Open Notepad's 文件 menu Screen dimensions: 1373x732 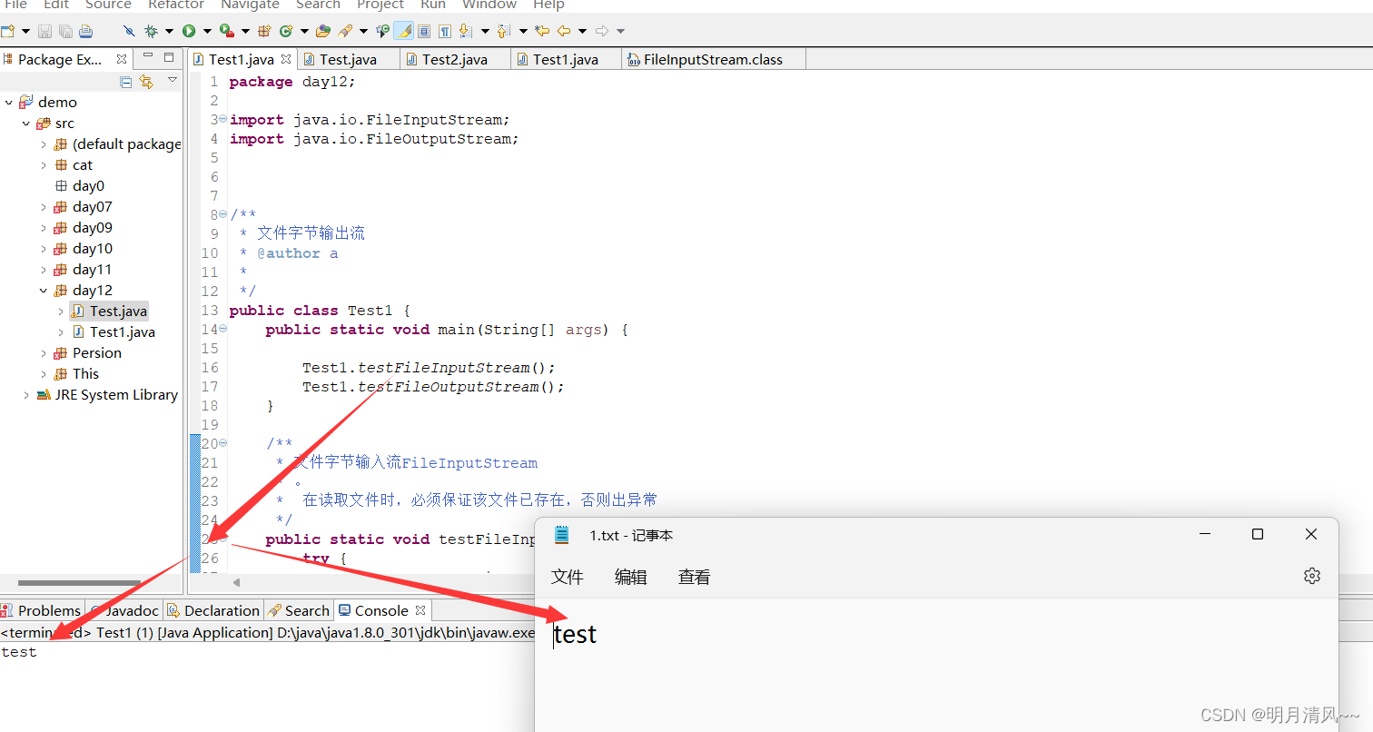[x=568, y=577]
